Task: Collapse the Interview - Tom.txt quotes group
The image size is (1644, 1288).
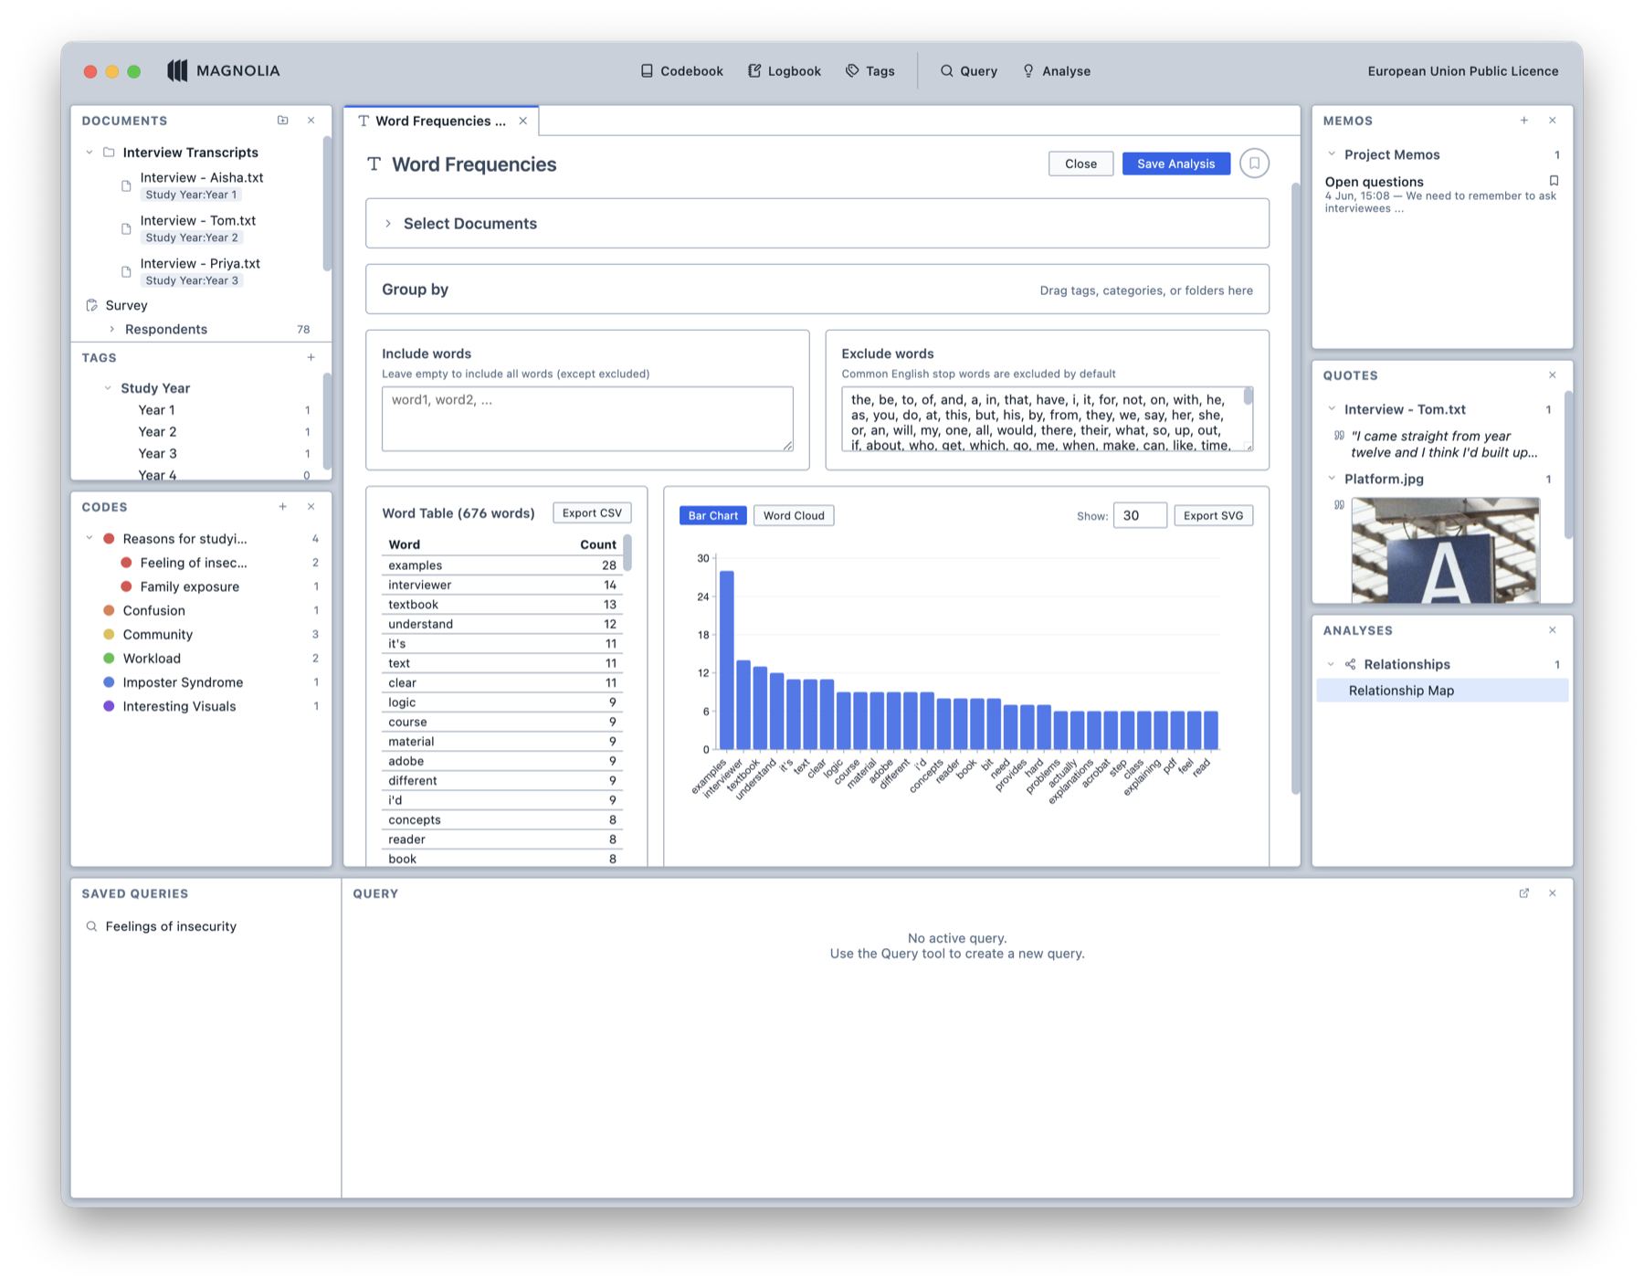Action: 1332,409
